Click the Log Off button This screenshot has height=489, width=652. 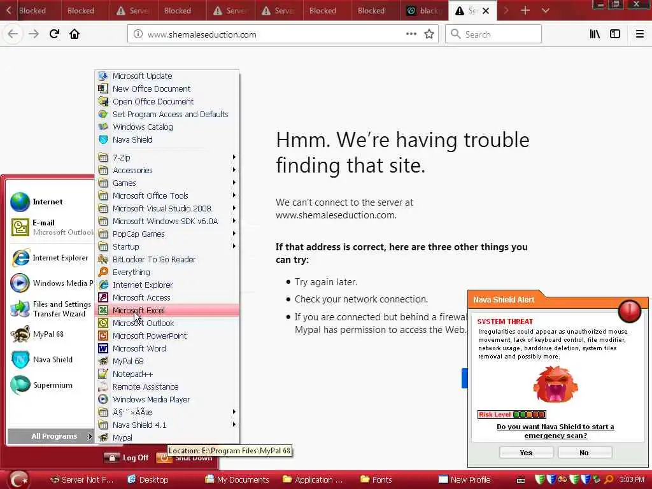click(127, 457)
